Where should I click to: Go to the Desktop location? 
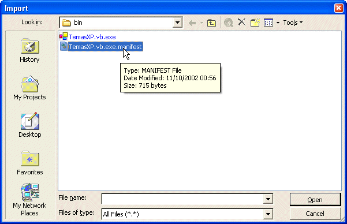pyautogui.click(x=29, y=125)
